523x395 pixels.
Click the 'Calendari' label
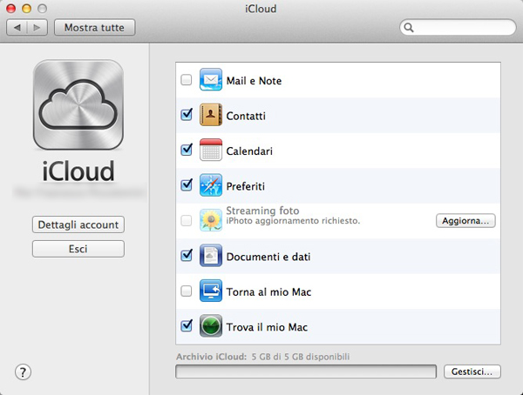(249, 151)
